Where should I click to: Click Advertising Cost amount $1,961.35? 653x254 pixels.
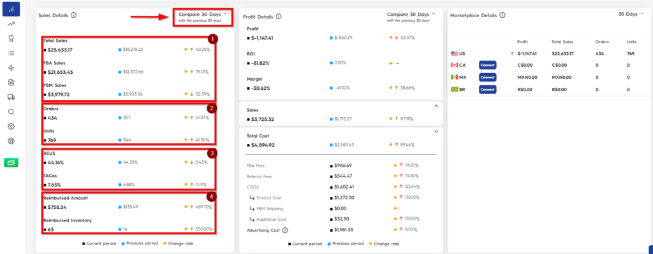tap(344, 229)
